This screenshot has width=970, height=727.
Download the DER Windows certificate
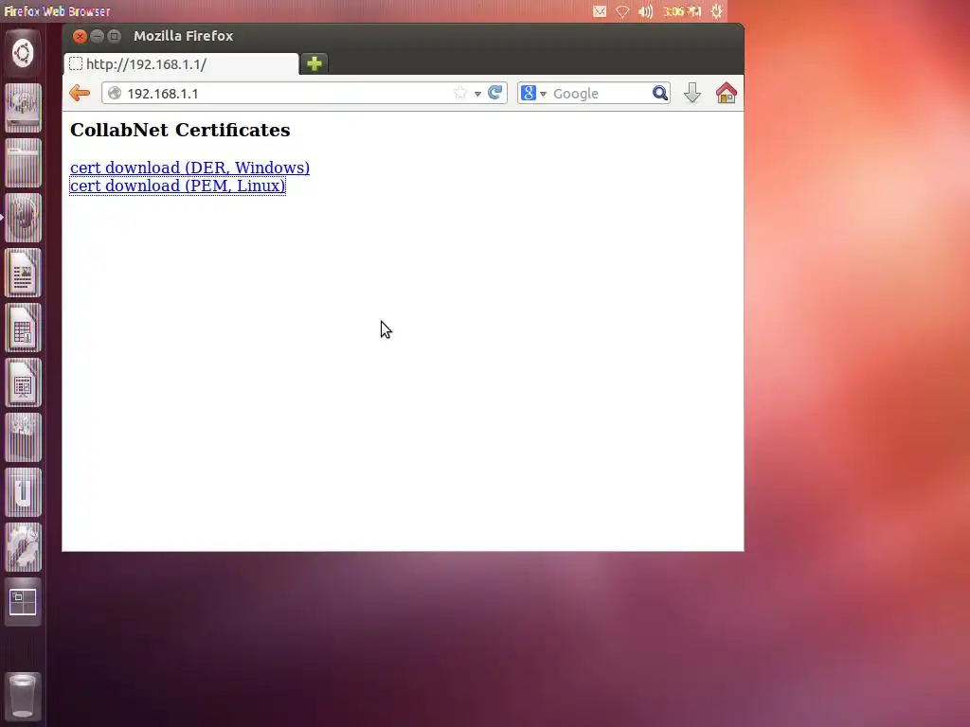(189, 168)
